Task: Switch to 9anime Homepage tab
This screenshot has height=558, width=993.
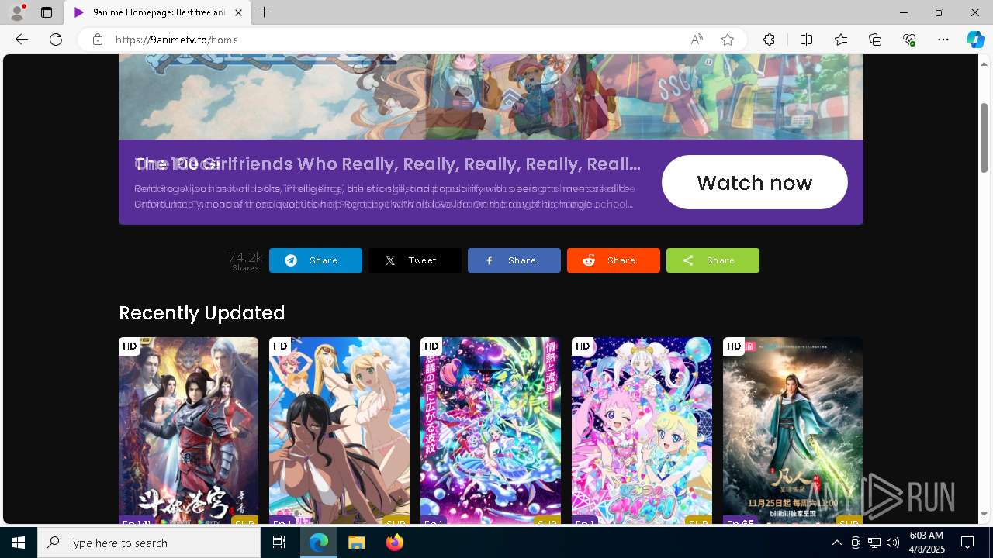Action: click(157, 12)
